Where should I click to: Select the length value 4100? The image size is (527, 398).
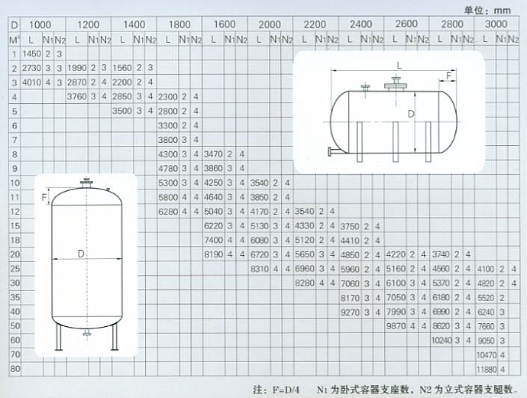point(486,269)
